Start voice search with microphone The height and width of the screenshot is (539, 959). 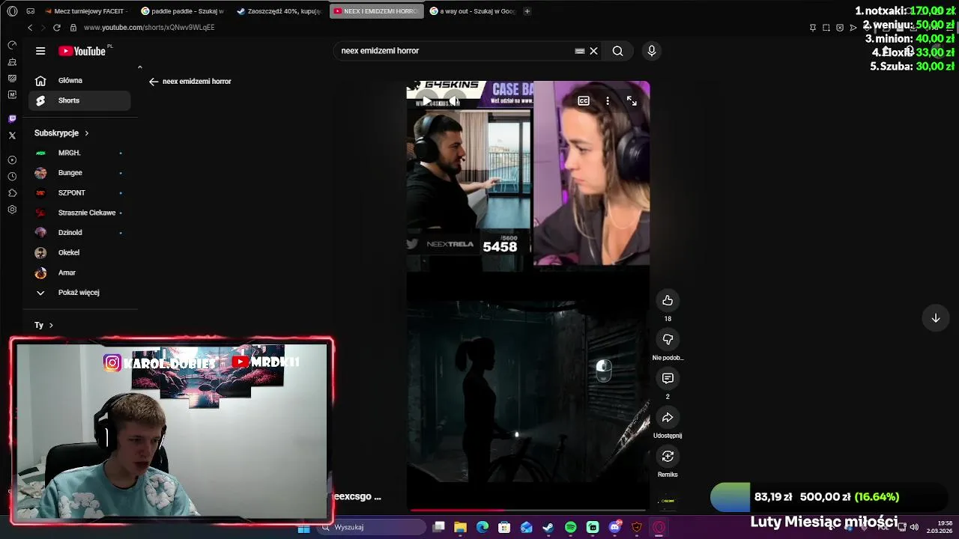click(x=651, y=51)
